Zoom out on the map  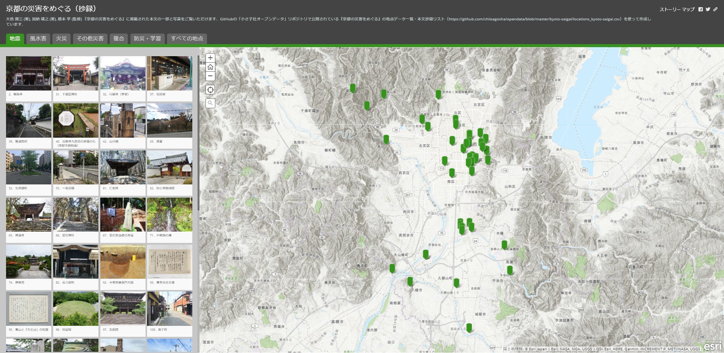point(210,76)
